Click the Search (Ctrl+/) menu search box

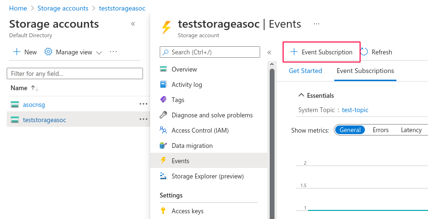click(209, 52)
